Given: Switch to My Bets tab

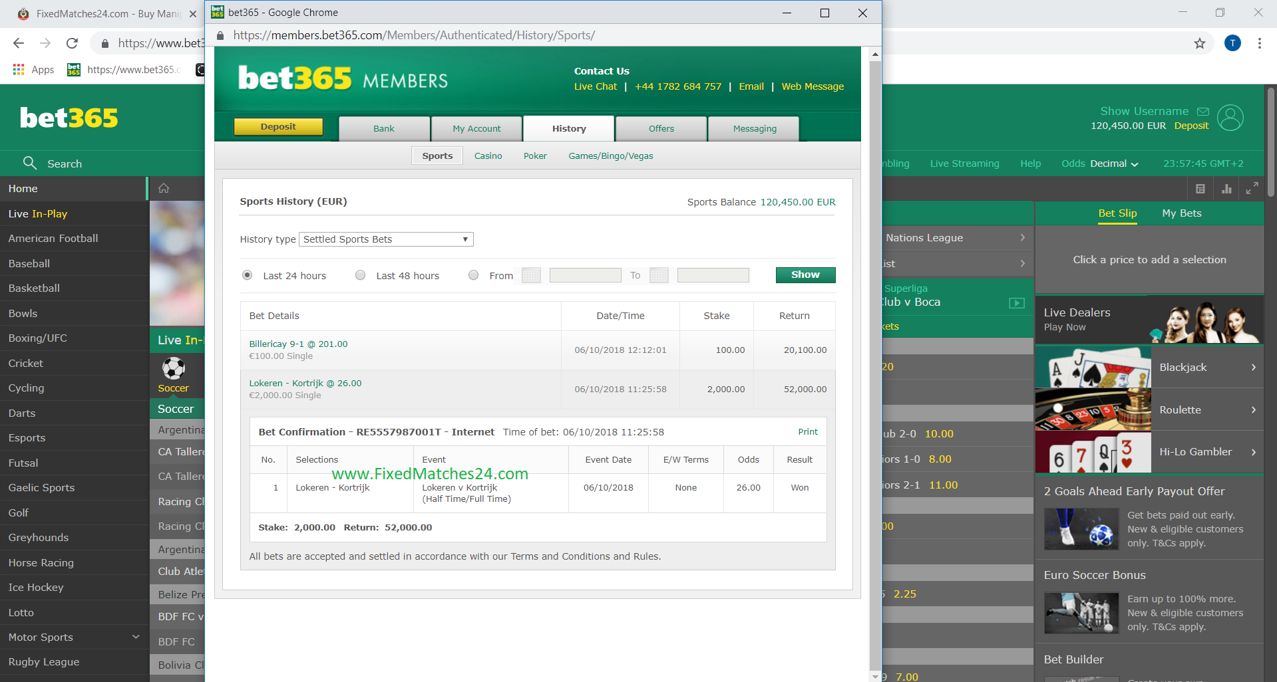Looking at the screenshot, I should click(x=1182, y=213).
